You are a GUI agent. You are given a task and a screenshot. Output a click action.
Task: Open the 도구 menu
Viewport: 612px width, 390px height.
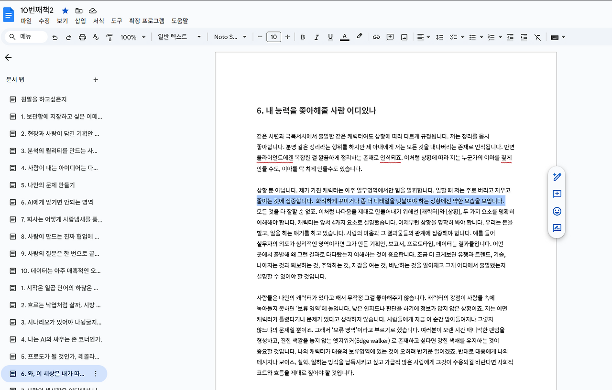117,21
